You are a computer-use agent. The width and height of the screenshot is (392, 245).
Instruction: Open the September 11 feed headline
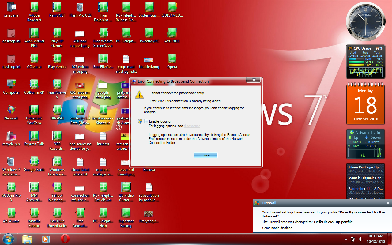point(366,189)
